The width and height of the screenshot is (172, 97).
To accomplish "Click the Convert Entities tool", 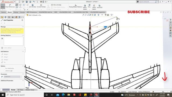I will 41,6.
